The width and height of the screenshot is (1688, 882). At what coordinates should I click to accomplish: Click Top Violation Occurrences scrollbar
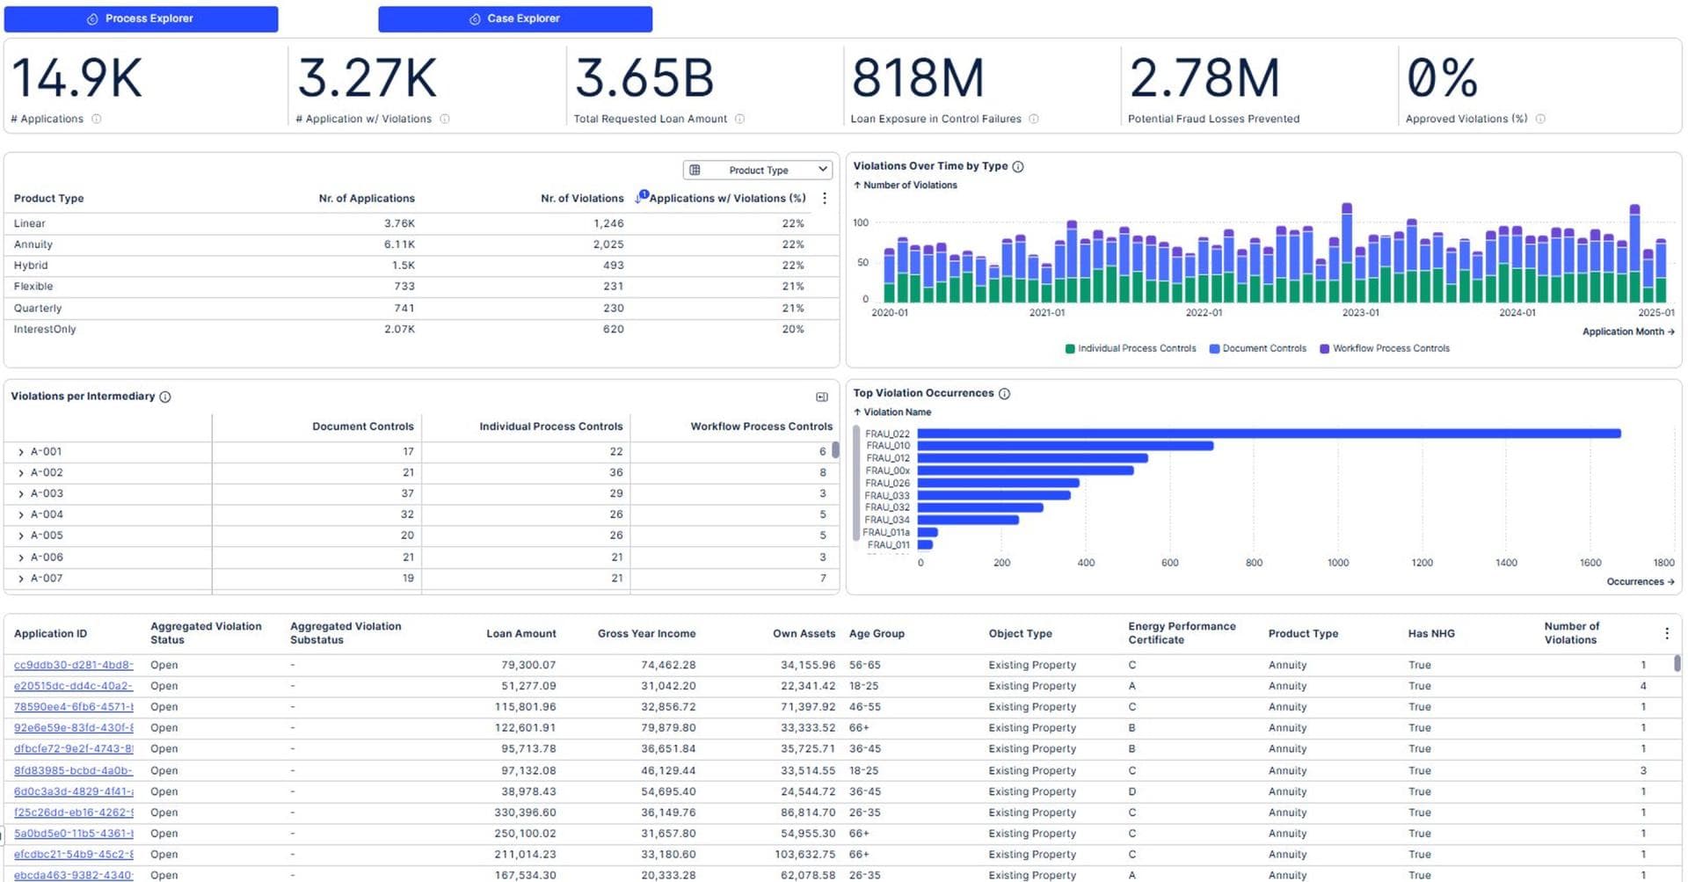[856, 483]
